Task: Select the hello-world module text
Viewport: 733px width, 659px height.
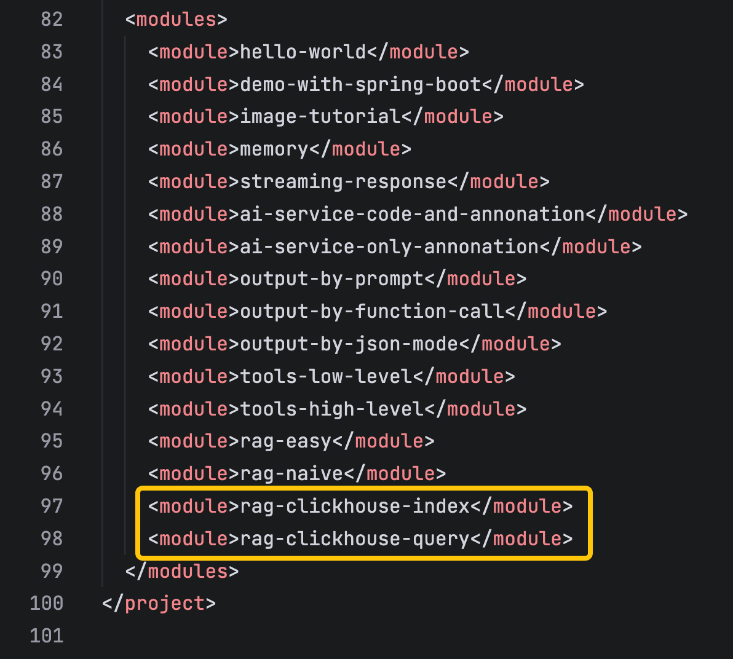Action: click(303, 52)
